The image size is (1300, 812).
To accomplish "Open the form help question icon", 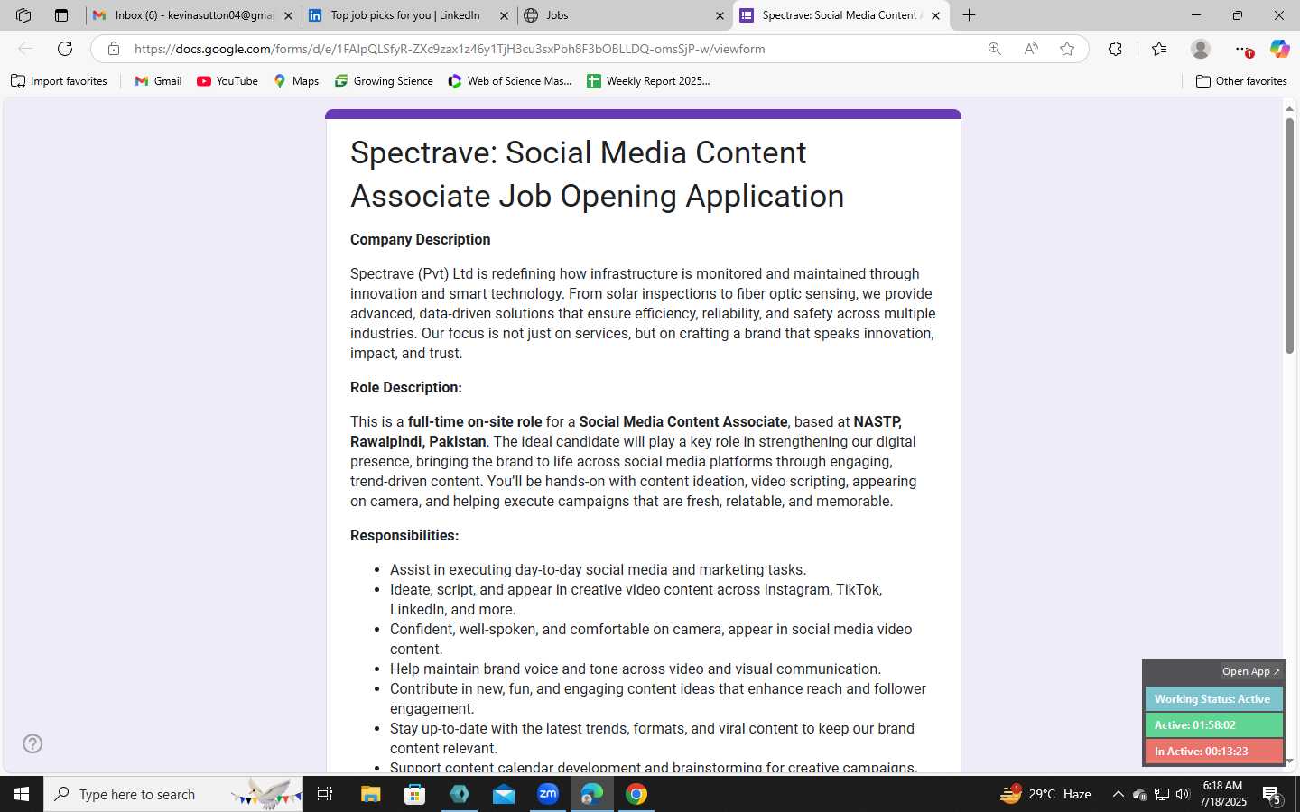I will (32, 743).
